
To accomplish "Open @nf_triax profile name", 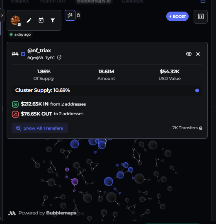I will (39, 51).
